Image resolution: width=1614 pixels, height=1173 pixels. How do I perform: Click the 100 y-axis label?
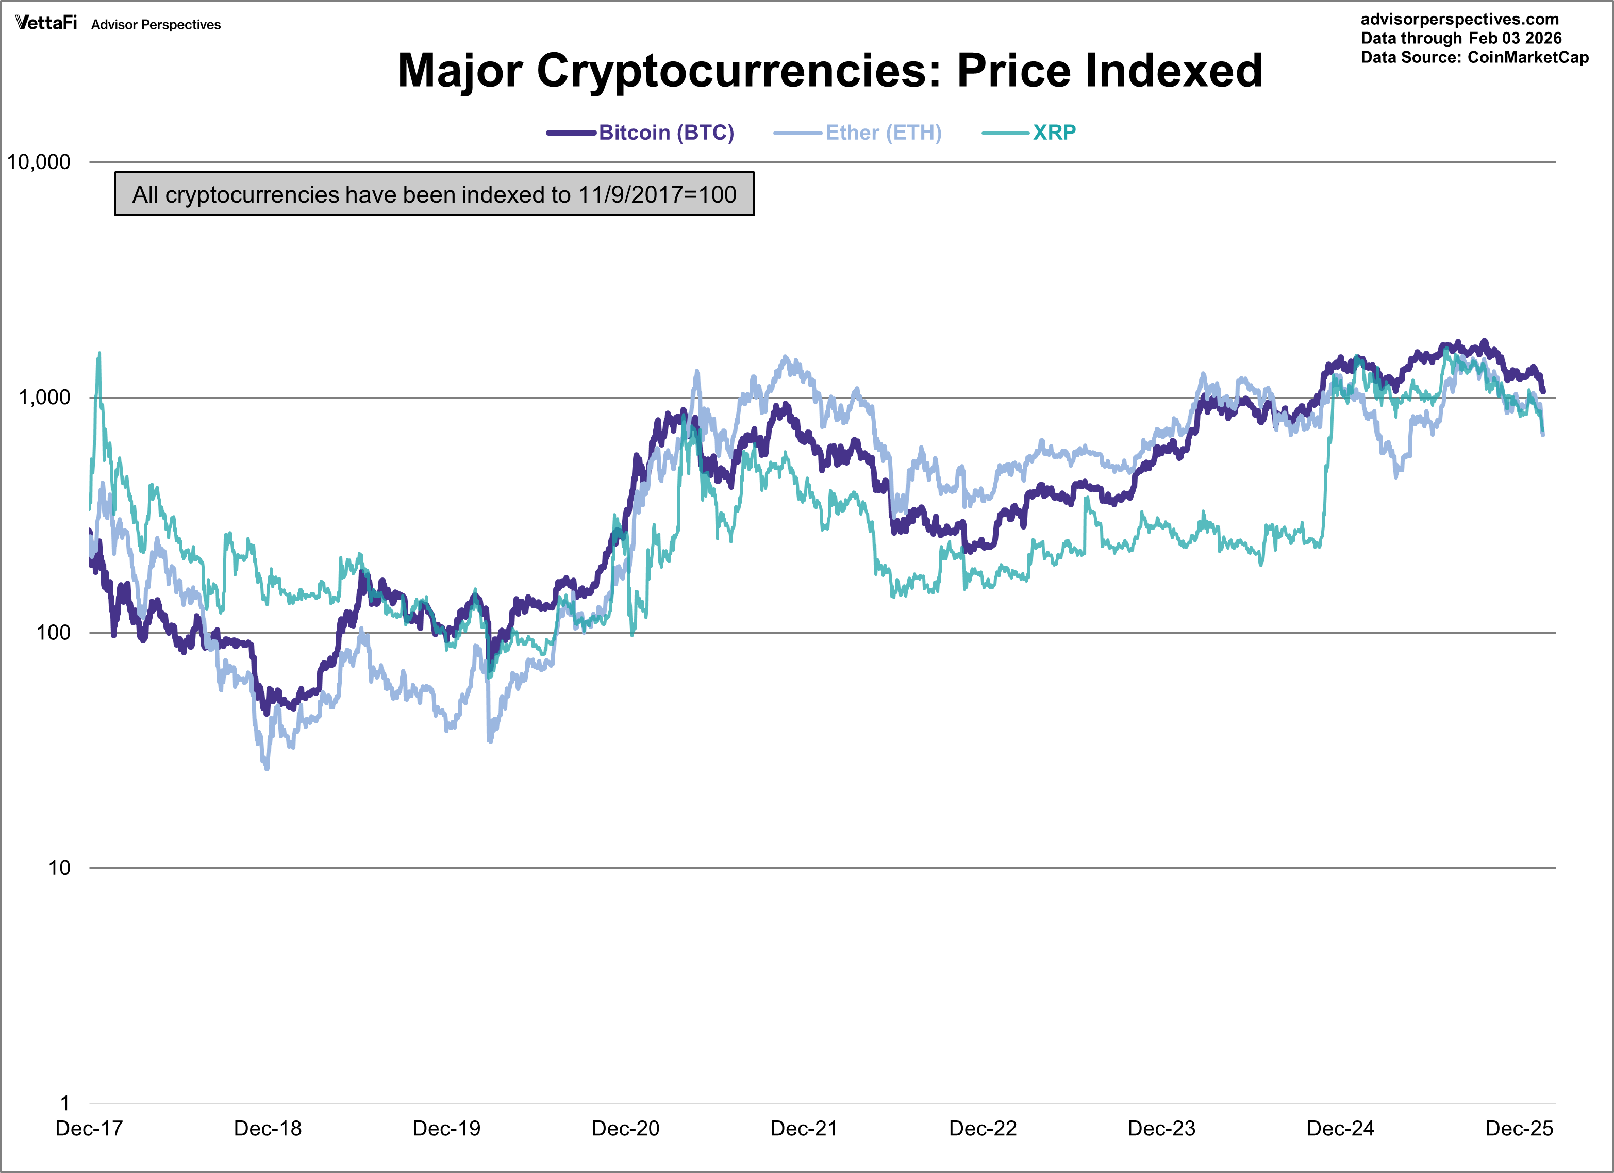pyautogui.click(x=54, y=633)
